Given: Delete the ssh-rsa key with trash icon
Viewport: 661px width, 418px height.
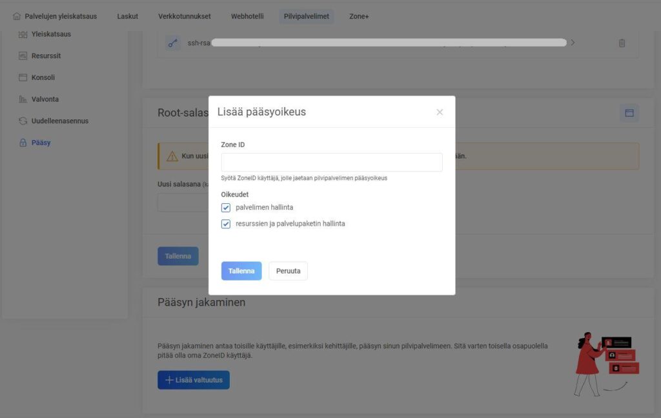Looking at the screenshot, I should pyautogui.click(x=622, y=43).
